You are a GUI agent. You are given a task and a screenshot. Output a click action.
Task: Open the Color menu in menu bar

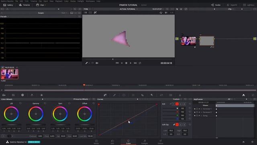66,1
